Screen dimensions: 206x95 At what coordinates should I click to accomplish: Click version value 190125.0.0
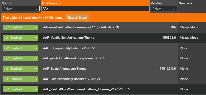point(168,69)
